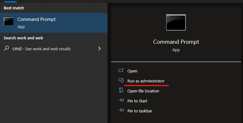This screenshot has height=123, width=243.
Task: Open Command Prompt from the actions list
Action: pos(132,71)
